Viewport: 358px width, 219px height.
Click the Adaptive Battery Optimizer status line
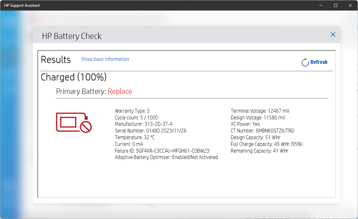click(166, 157)
